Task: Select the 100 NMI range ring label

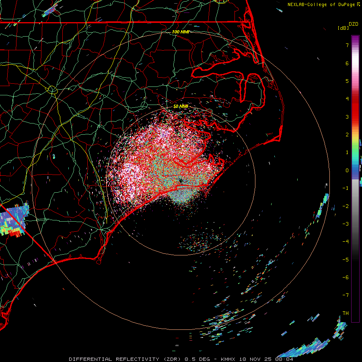Action: tap(181, 32)
